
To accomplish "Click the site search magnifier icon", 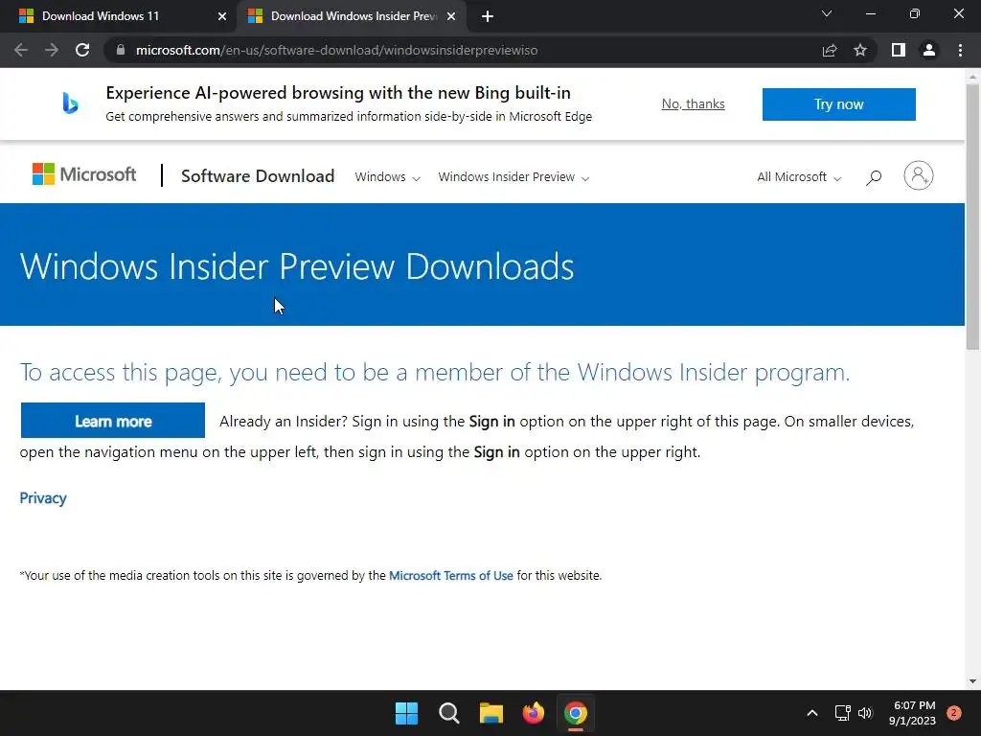I will [874, 177].
